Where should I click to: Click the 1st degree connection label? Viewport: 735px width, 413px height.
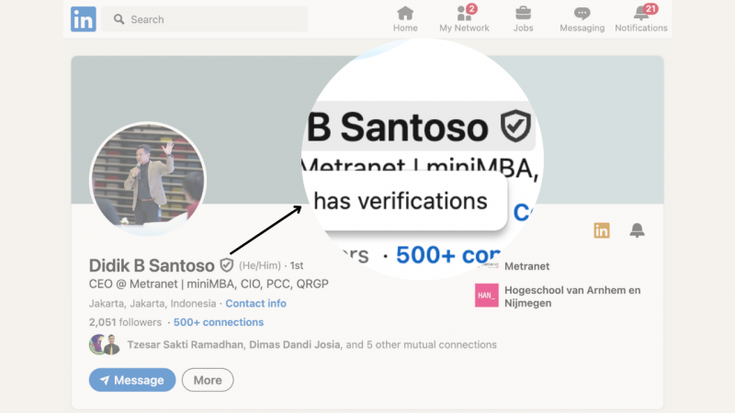tap(297, 265)
